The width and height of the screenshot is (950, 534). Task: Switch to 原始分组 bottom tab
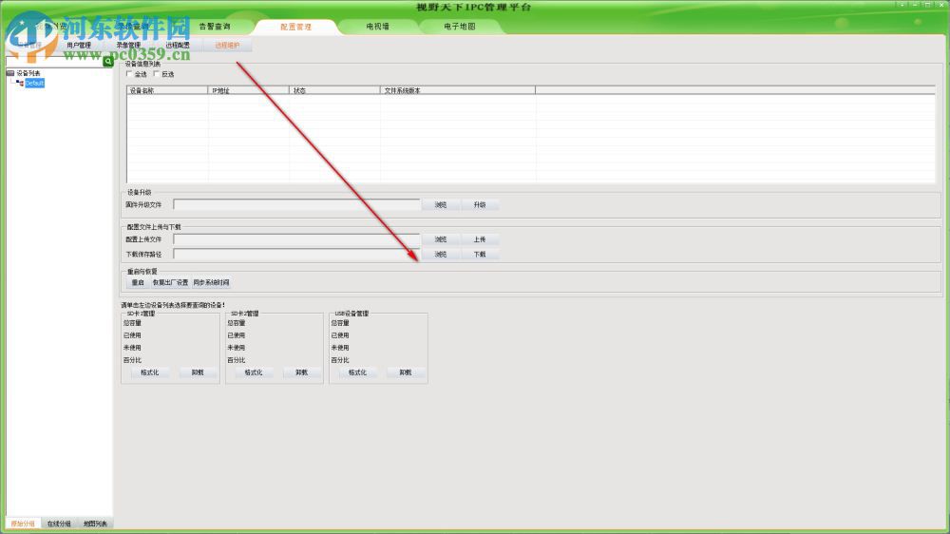tap(23, 524)
